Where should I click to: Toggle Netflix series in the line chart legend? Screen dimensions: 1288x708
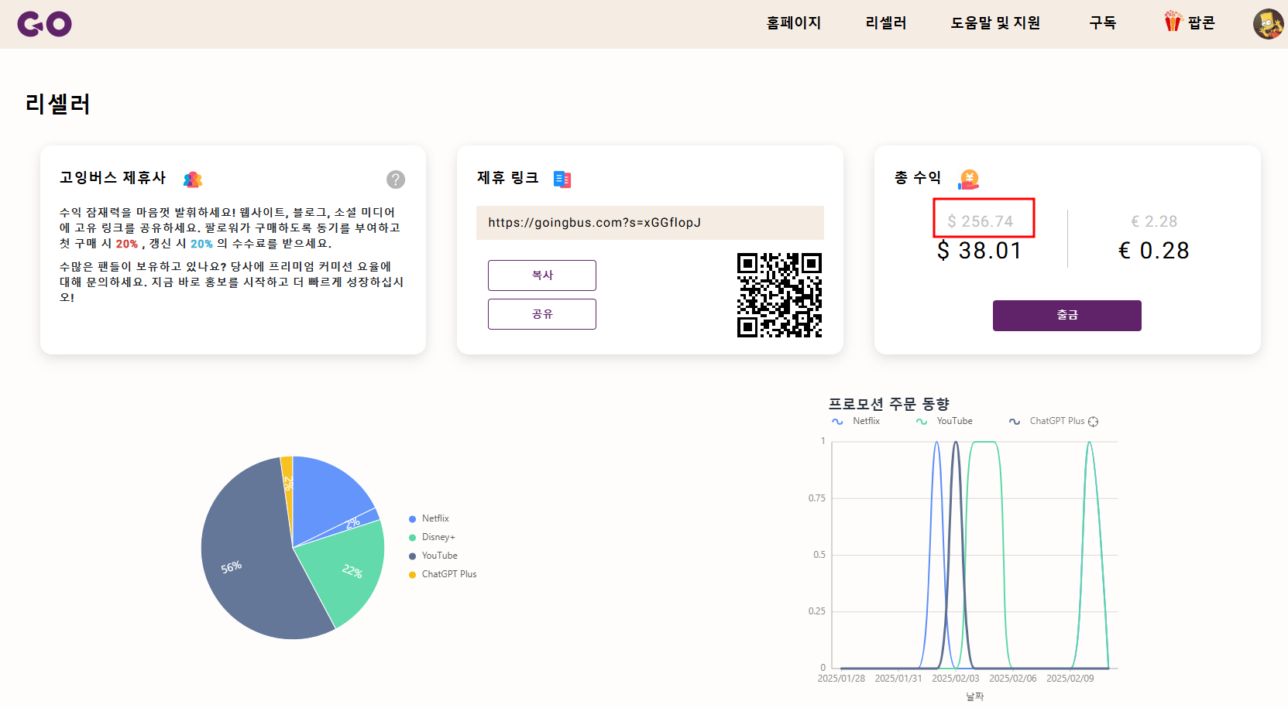(855, 421)
